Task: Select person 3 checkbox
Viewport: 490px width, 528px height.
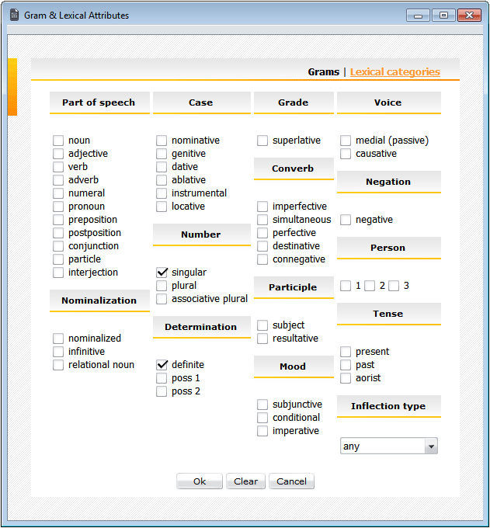Action: click(x=394, y=286)
